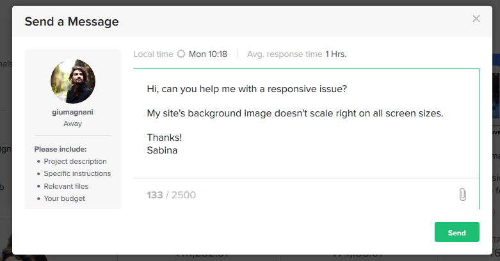
Task: Click the Avg. response time label
Action: (x=284, y=54)
